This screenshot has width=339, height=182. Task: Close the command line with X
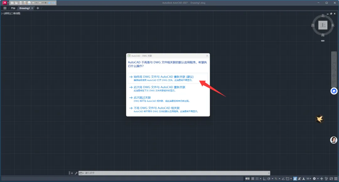(x=72, y=173)
